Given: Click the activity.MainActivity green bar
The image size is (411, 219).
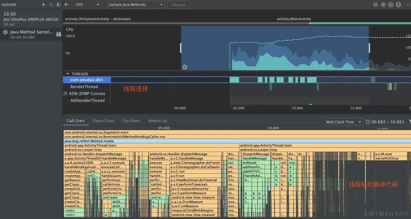Looking at the screenshot, I should pyautogui.click(x=361, y=23).
